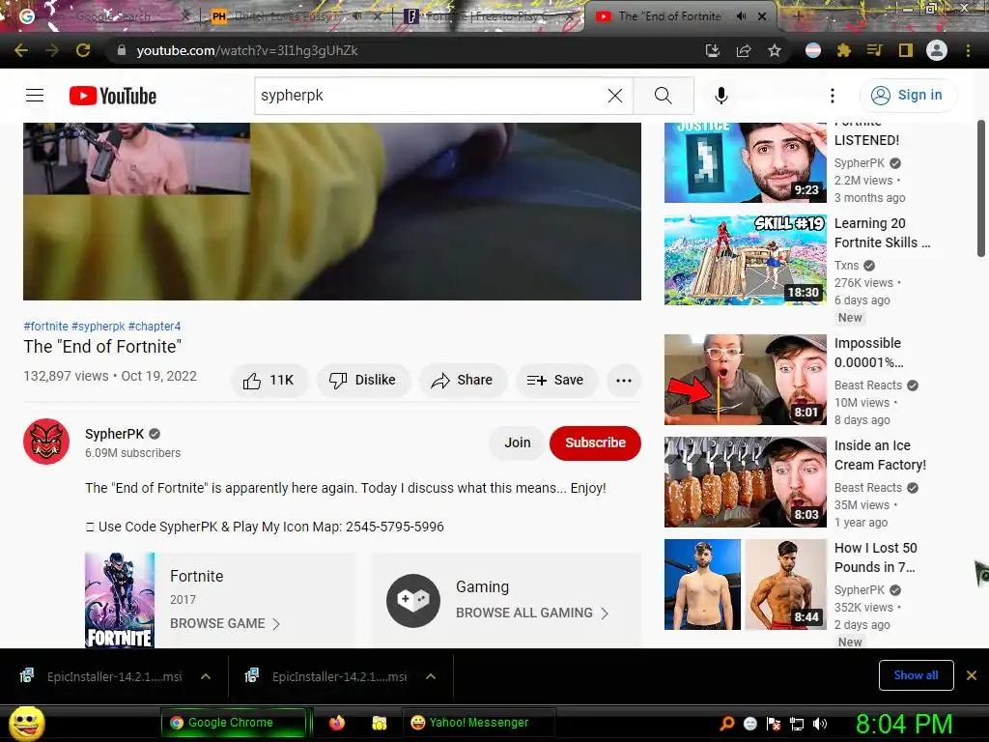Click the share page icon in address bar
989x742 pixels.
[744, 50]
